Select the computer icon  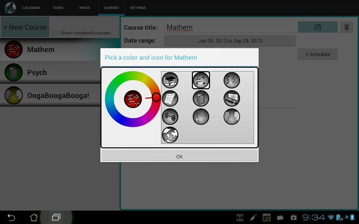tap(232, 99)
